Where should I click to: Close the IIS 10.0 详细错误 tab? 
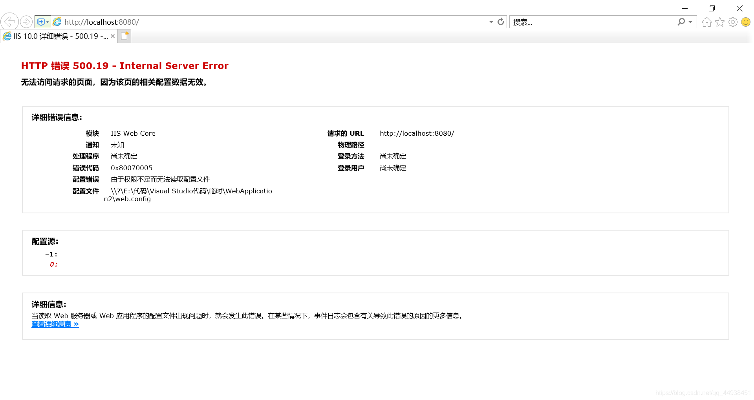[113, 36]
